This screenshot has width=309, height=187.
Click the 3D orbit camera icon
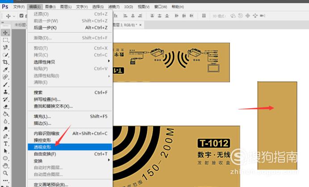tap(233, 16)
